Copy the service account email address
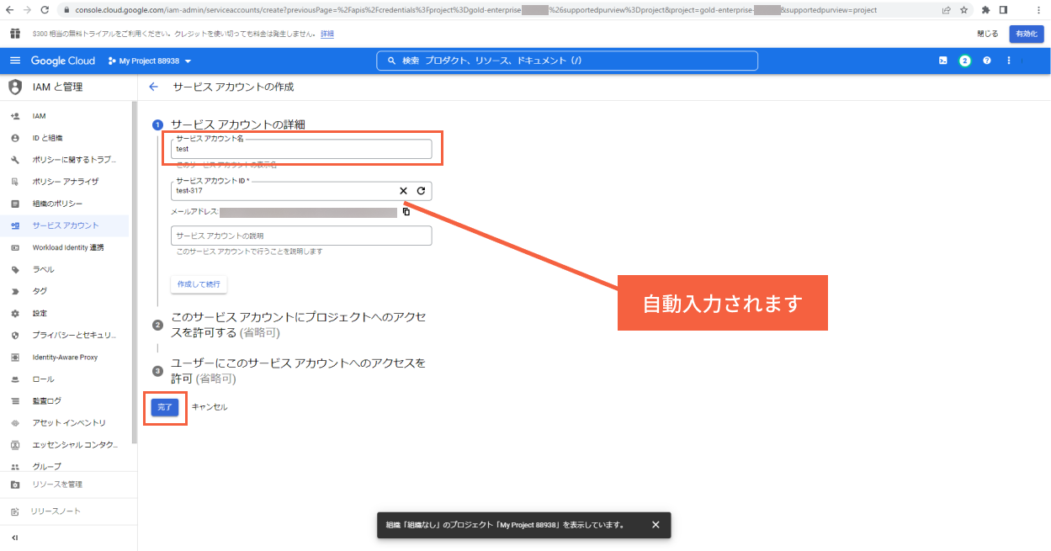1051x551 pixels. [406, 211]
